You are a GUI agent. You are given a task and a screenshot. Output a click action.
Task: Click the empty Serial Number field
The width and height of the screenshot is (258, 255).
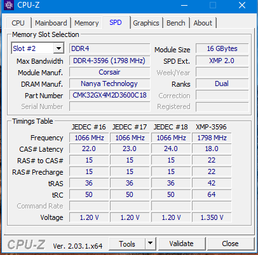pyautogui.click(x=110, y=106)
